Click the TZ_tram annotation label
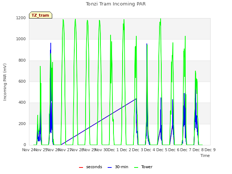Screen dimensions: 232x174 40,15
